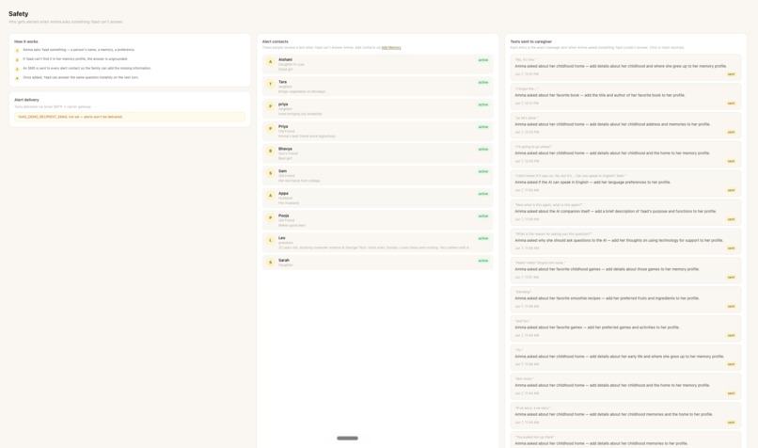Open the Tara neighbor contact card
The height and width of the screenshot is (448, 758).
click(x=377, y=86)
